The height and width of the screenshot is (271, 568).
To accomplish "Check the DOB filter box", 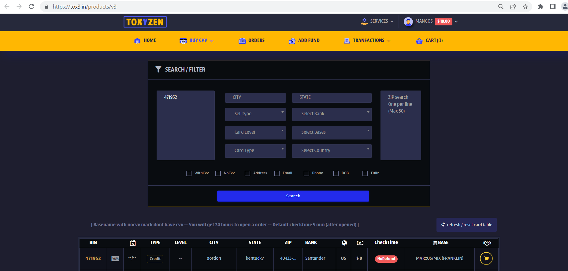I will click(x=336, y=173).
